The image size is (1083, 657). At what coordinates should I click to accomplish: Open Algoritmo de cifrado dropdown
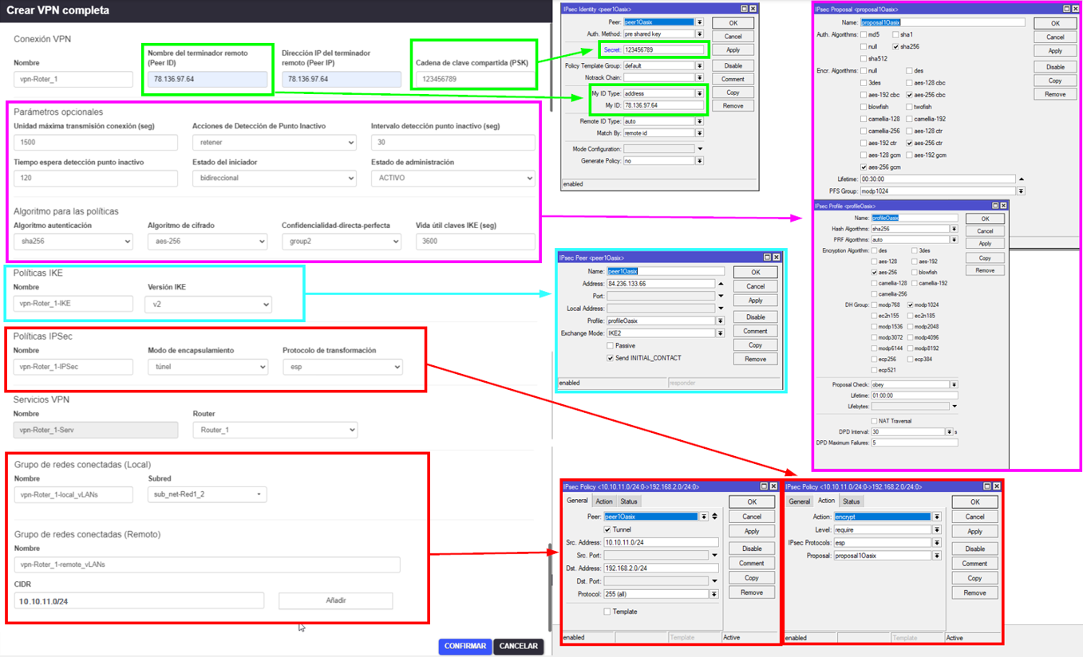pos(208,242)
